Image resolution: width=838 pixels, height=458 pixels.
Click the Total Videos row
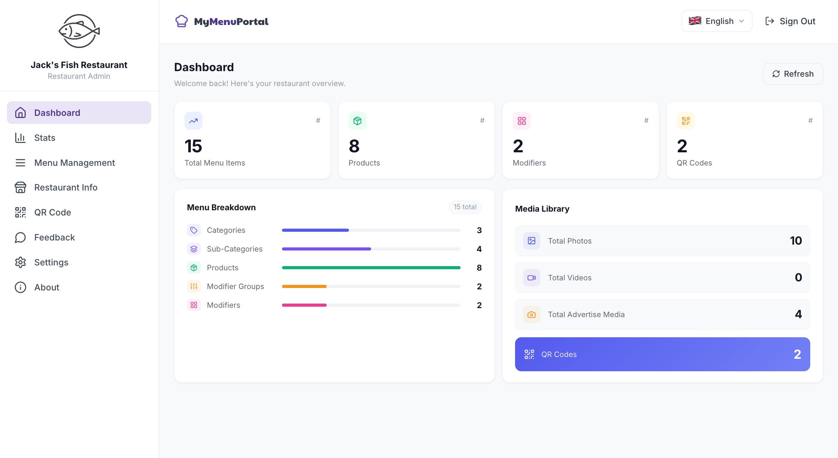tap(662, 278)
